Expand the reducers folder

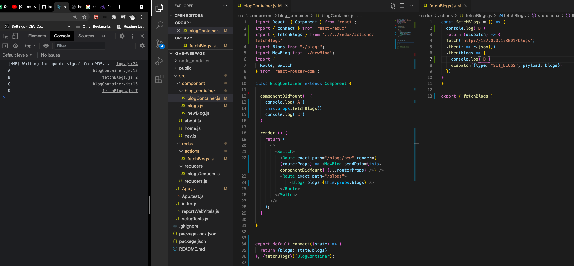point(193,166)
